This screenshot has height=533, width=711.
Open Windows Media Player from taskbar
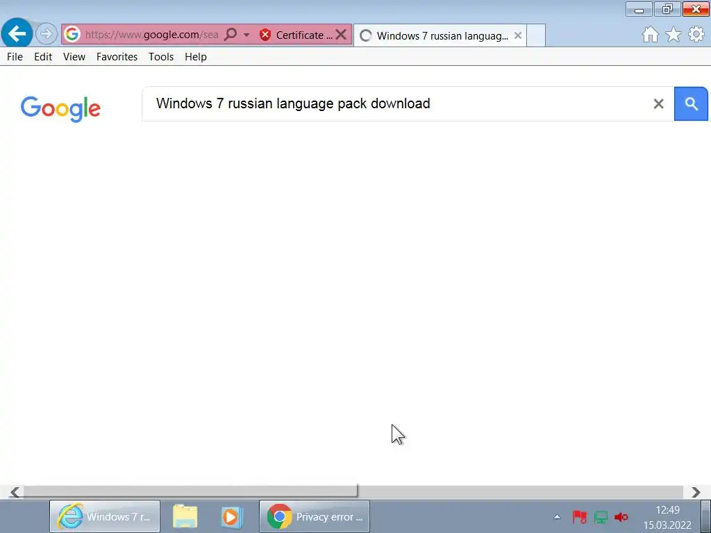coord(232,516)
